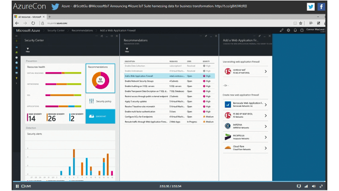Open the Security Center filter

point(28,50)
